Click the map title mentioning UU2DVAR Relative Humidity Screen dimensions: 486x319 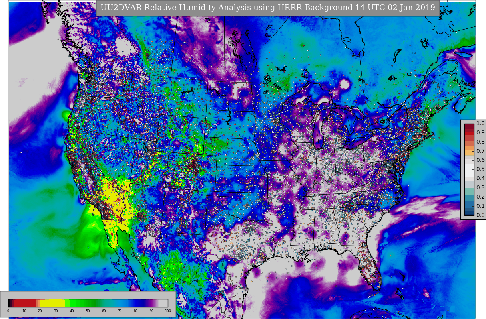click(x=268, y=8)
